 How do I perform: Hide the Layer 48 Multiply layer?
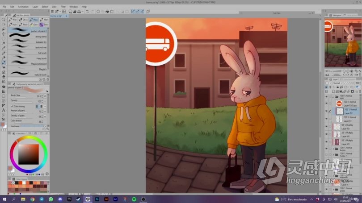point(326,134)
